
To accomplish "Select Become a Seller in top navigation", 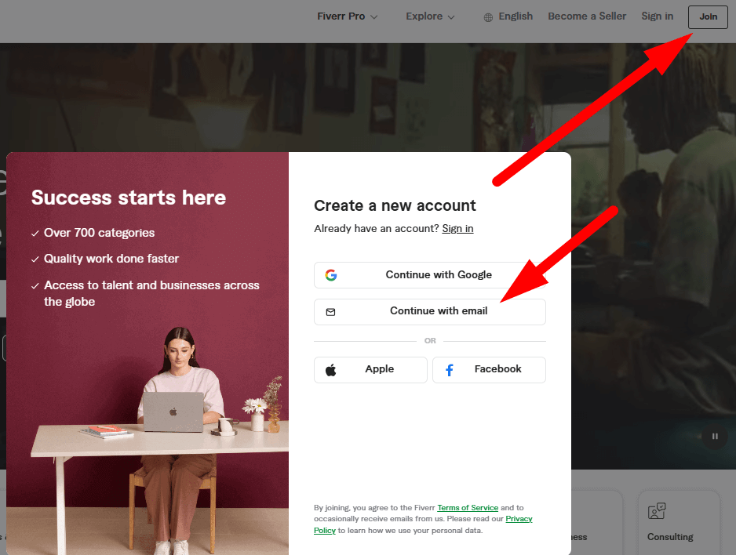I will pyautogui.click(x=588, y=16).
